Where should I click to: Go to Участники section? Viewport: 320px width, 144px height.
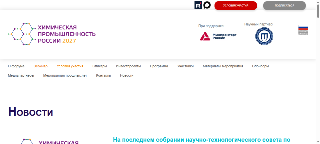coord(185,66)
